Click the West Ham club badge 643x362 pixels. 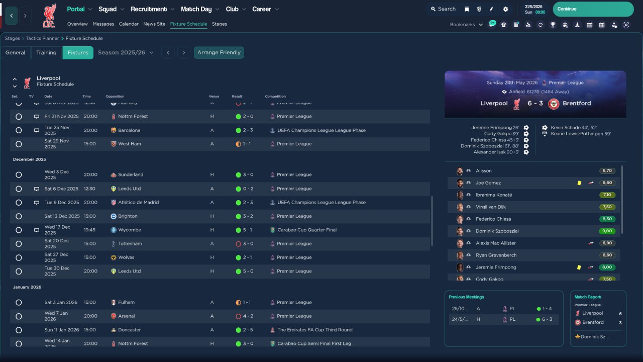(114, 144)
